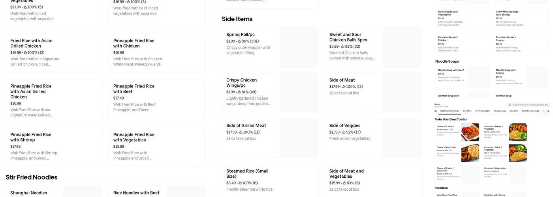Open Fried Rice with Asian Grilled Chicken
Screen dimensions: 553x197
coord(54,53)
